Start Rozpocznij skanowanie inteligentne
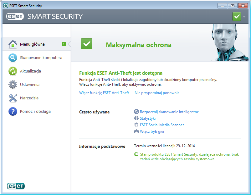251x195 pixels. (169, 112)
